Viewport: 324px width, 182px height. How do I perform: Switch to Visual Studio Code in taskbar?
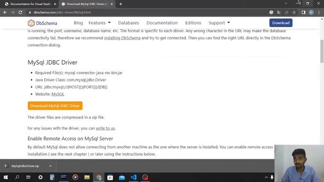134,177
